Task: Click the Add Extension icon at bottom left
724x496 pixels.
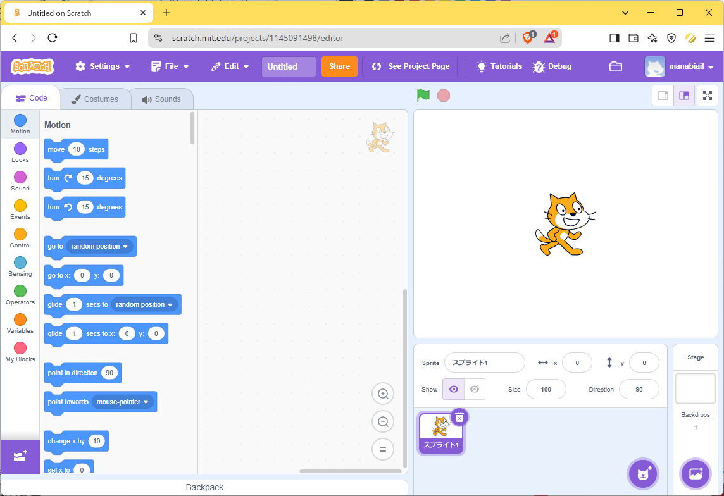Action: click(20, 457)
